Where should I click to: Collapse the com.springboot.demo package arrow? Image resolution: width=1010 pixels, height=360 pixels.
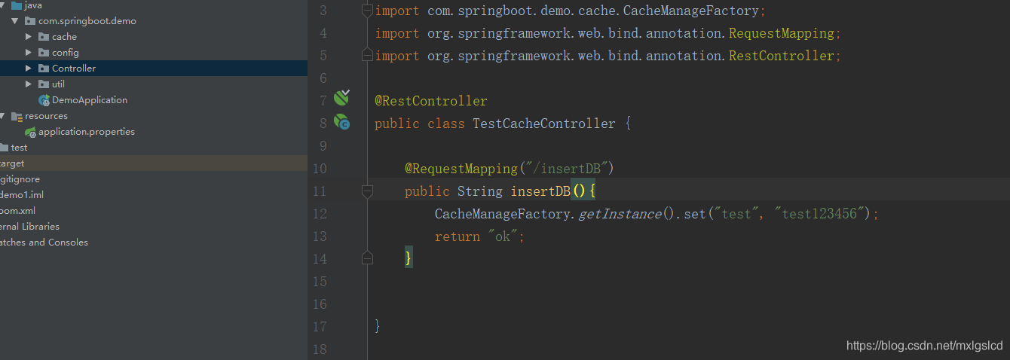click(15, 21)
